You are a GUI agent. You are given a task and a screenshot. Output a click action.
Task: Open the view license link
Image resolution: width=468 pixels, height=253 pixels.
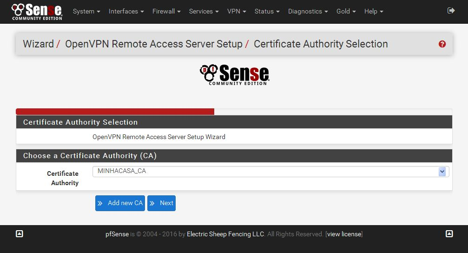click(x=344, y=234)
